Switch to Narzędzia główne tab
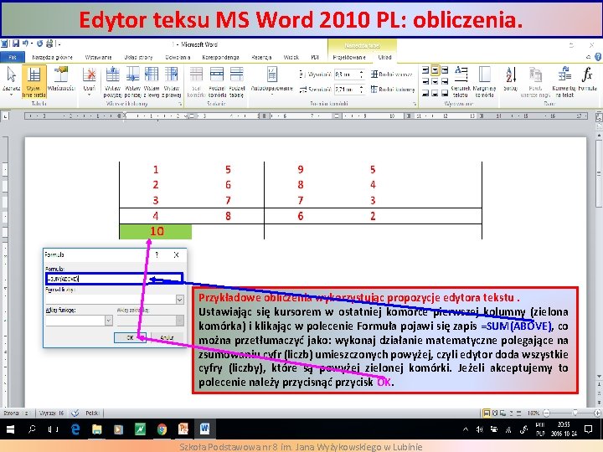Screen dimensions: 603x452 [x=52, y=57]
